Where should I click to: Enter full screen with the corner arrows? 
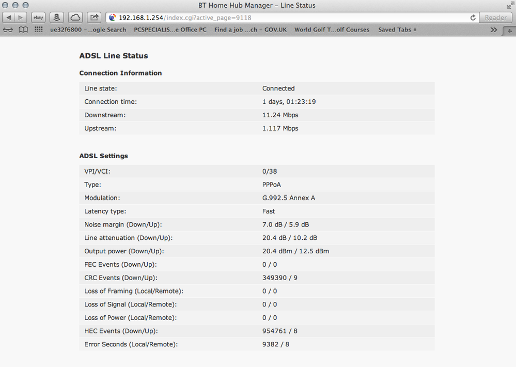pyautogui.click(x=510, y=5)
